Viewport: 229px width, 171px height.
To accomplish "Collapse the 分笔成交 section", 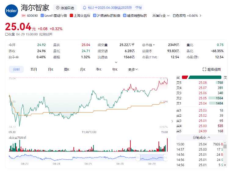I will (201, 137).
